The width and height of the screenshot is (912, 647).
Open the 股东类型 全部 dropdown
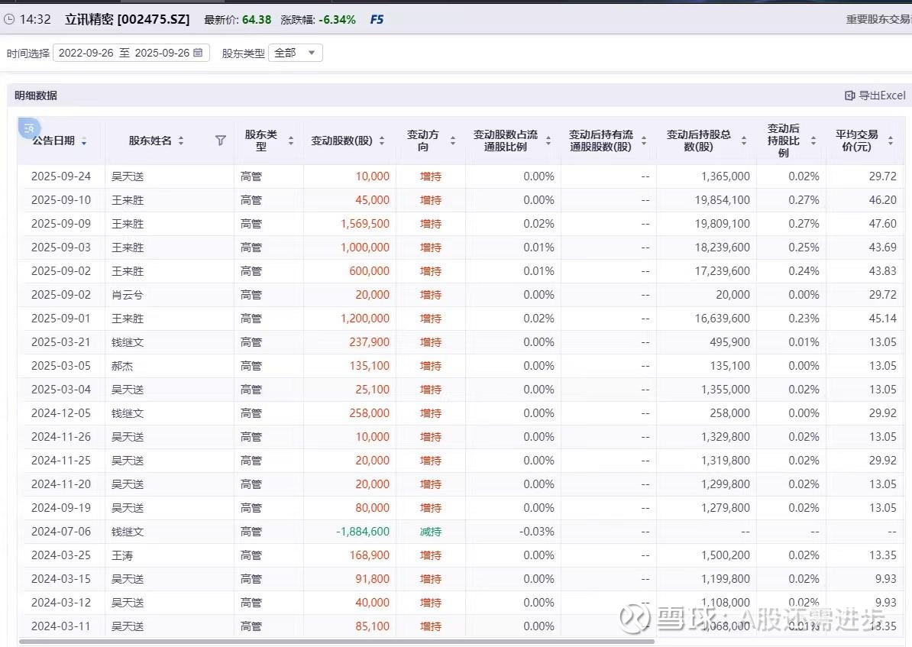pos(296,53)
